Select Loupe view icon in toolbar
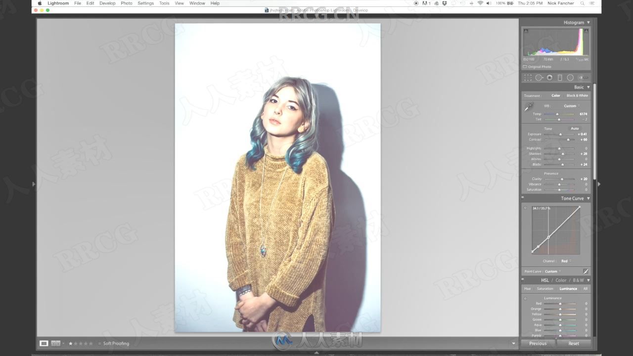This screenshot has width=633, height=356. point(44,343)
